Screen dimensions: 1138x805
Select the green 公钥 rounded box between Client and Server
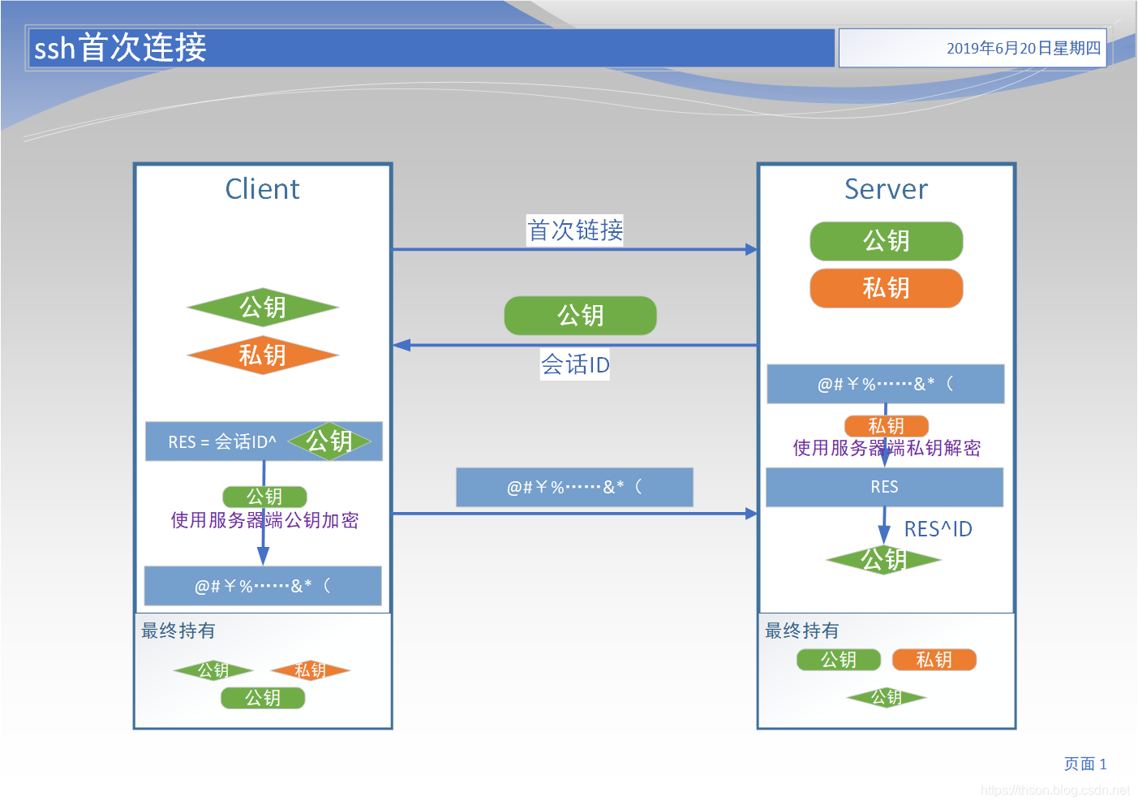(581, 316)
